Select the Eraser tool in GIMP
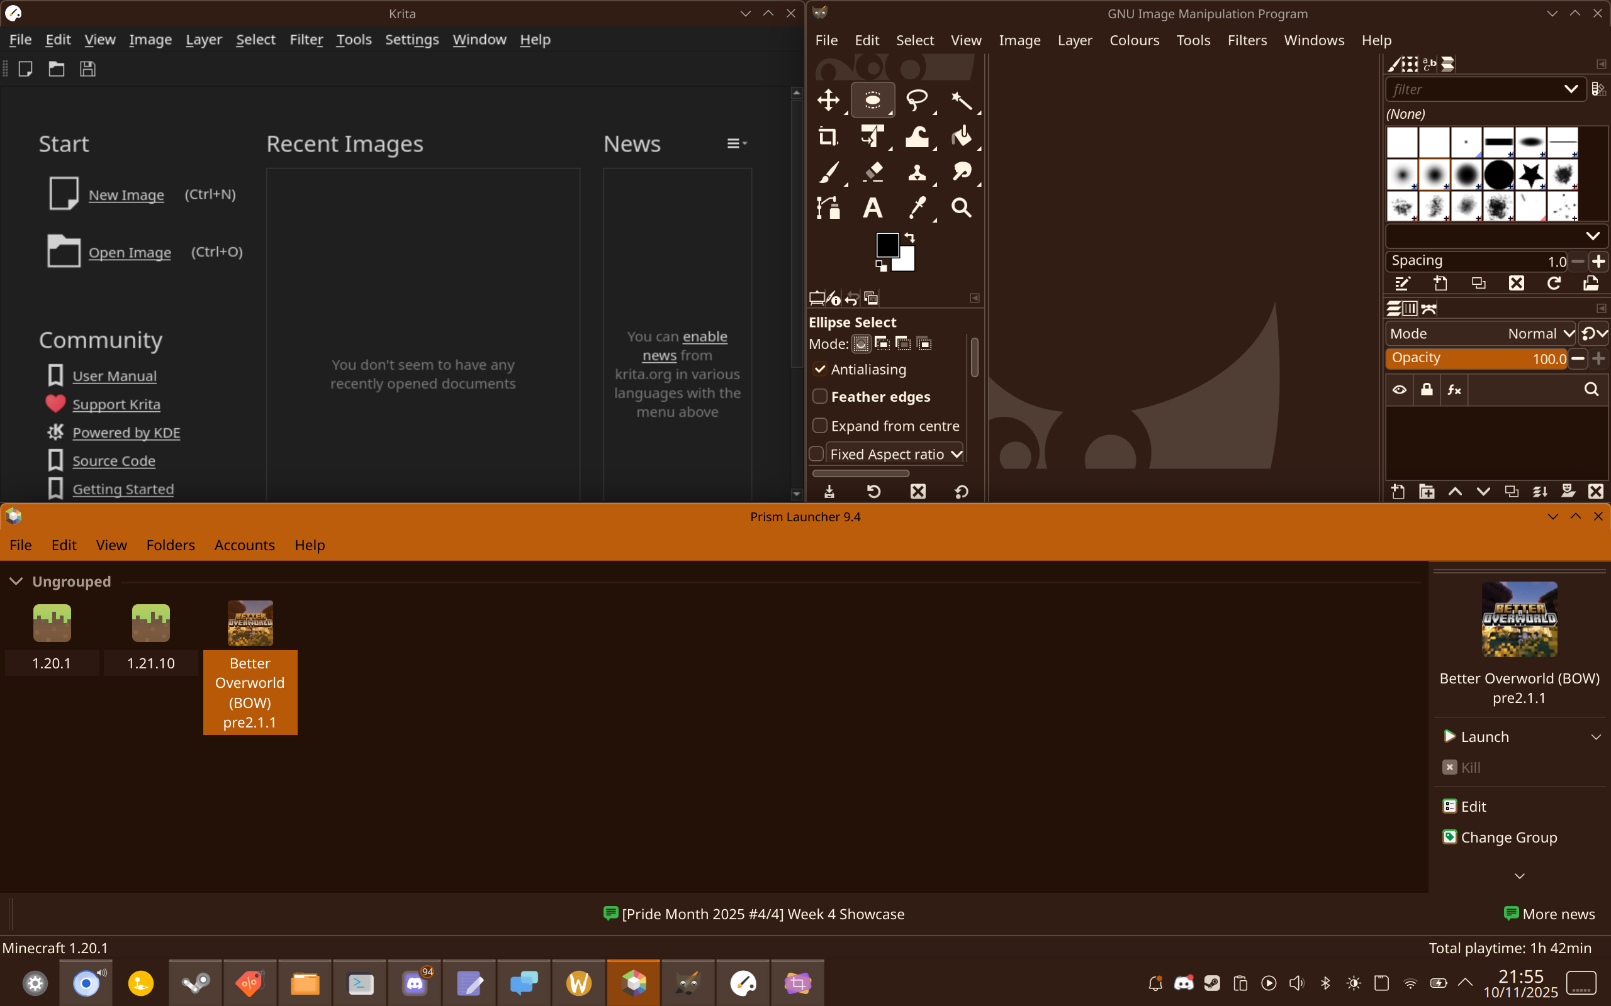1611x1006 pixels. (872, 172)
